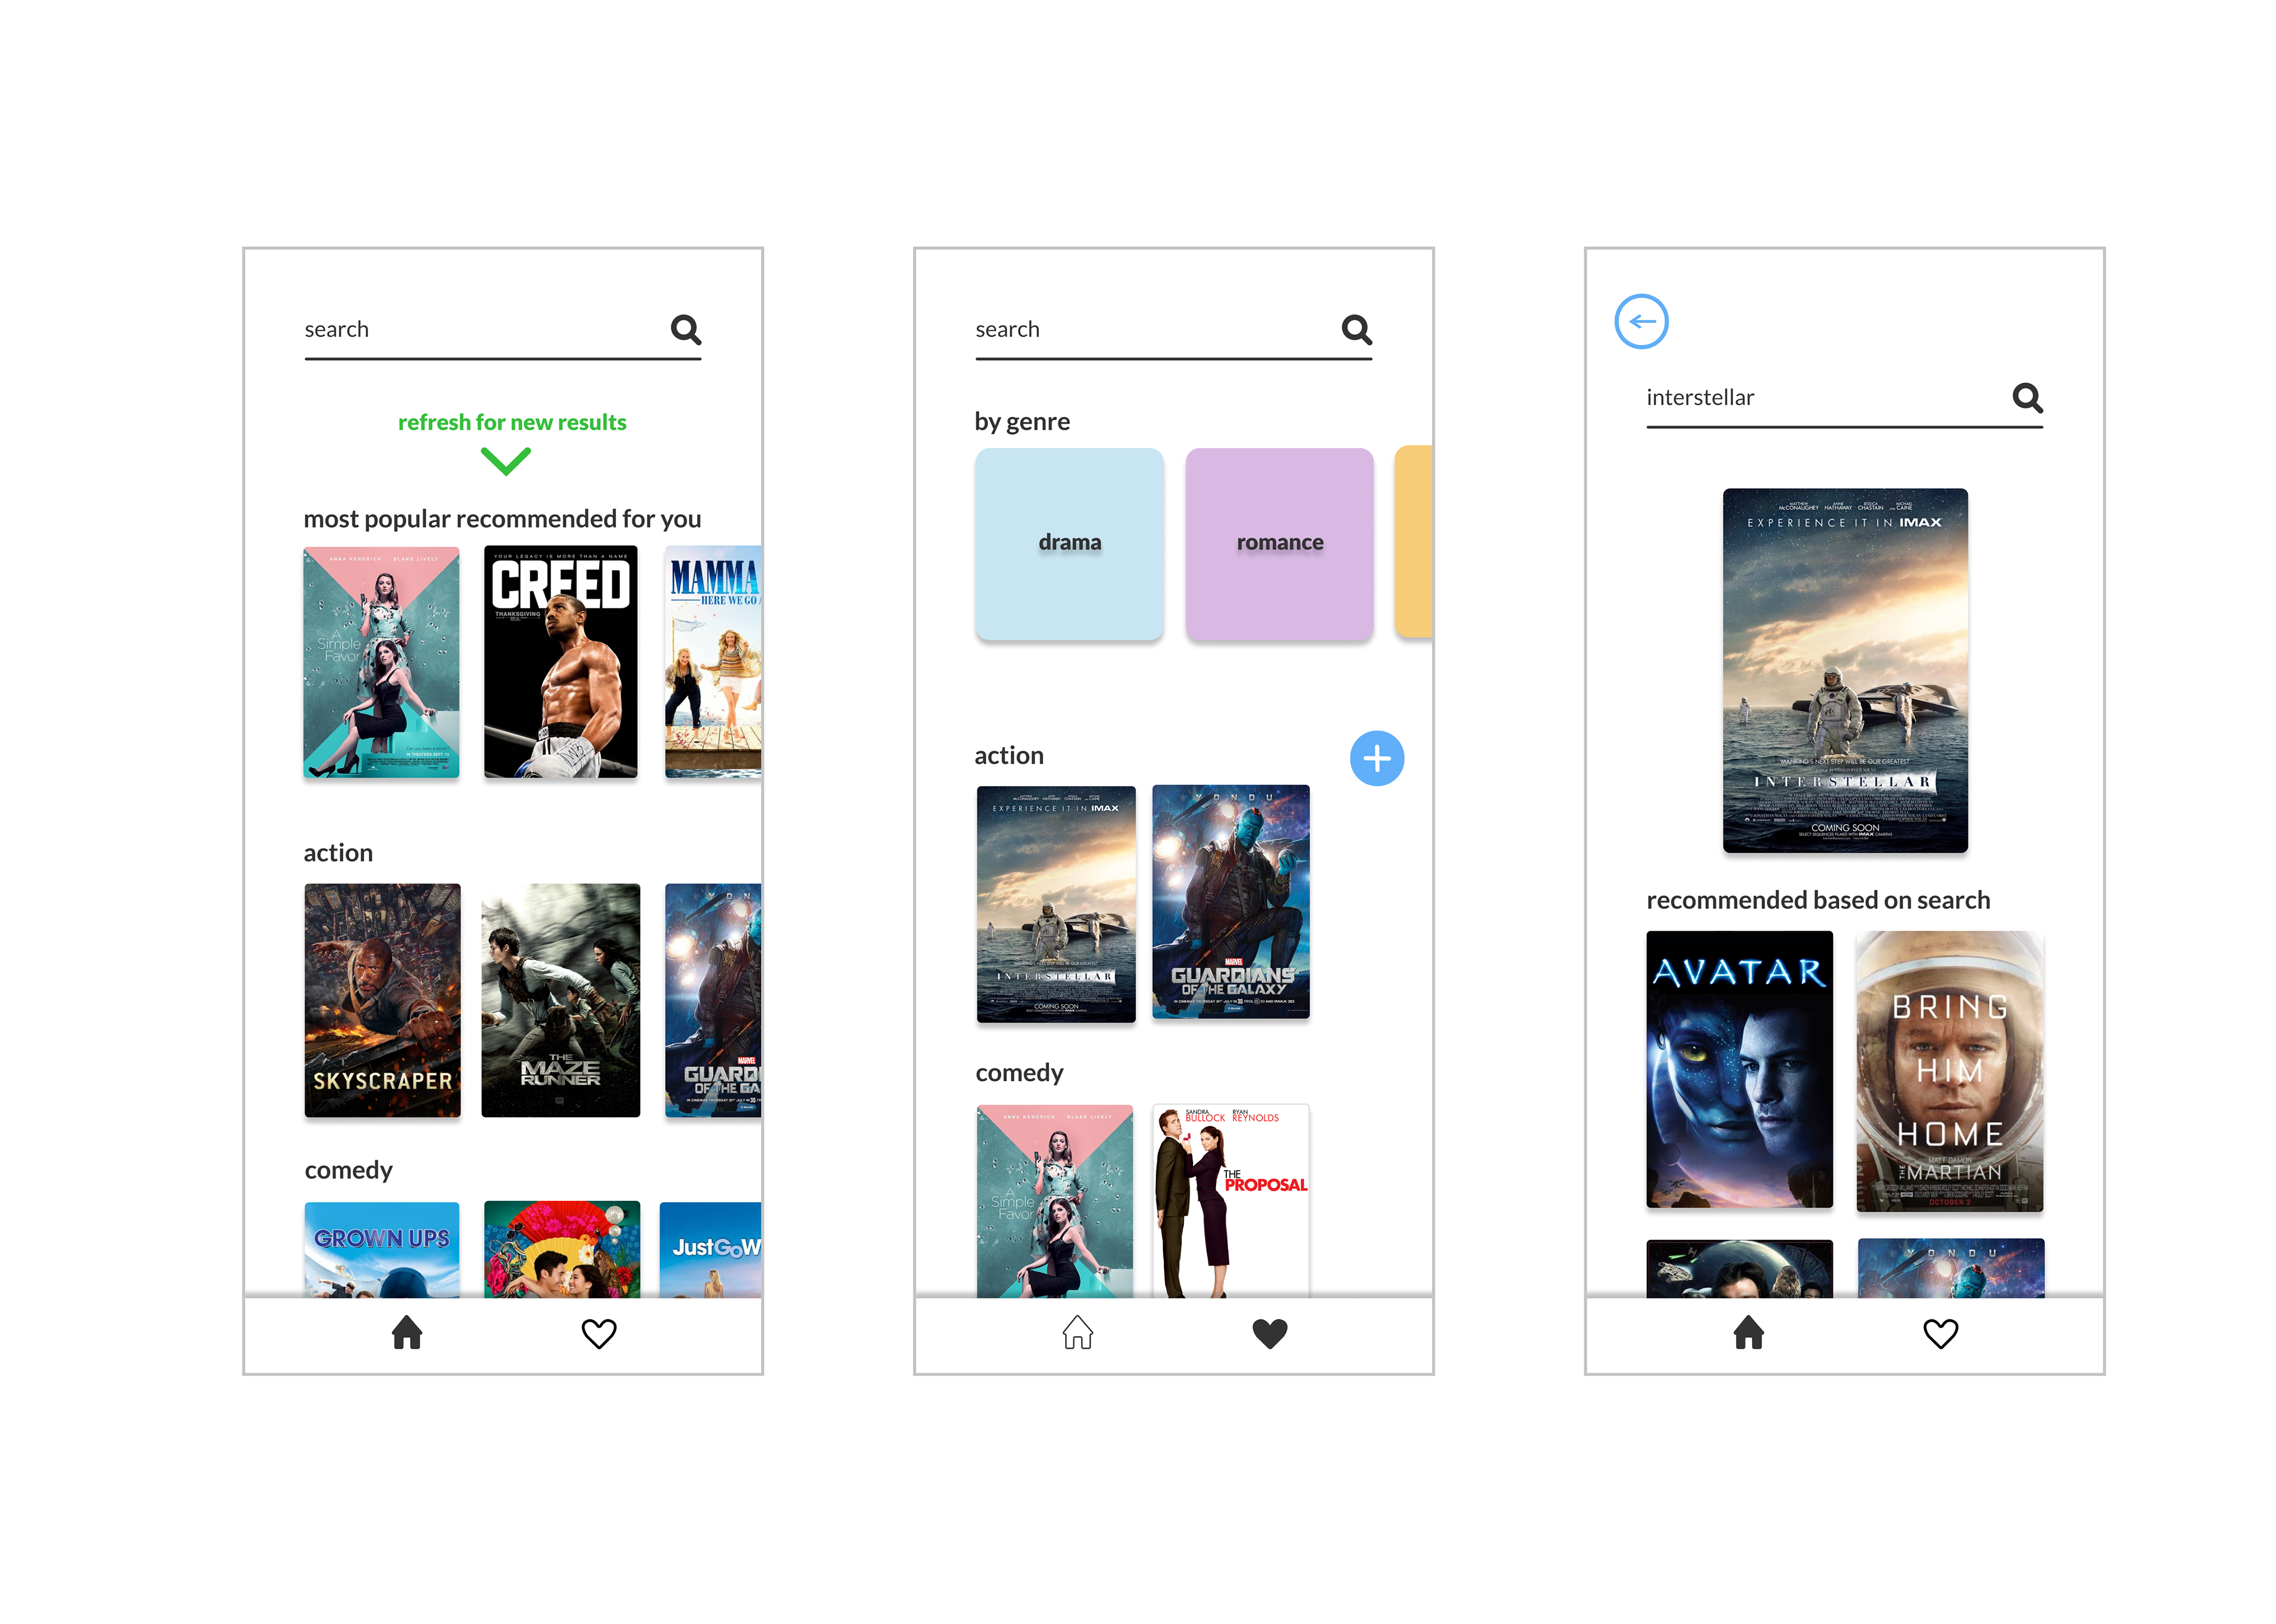Click 'most popular recommended for you' heading
The image size is (2276, 1624).
(502, 519)
